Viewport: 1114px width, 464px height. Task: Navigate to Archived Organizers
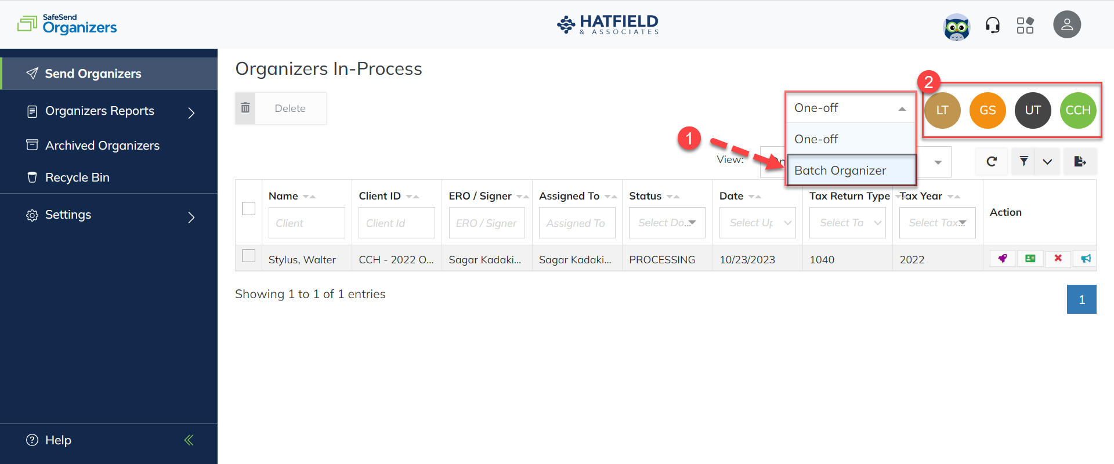pos(102,145)
